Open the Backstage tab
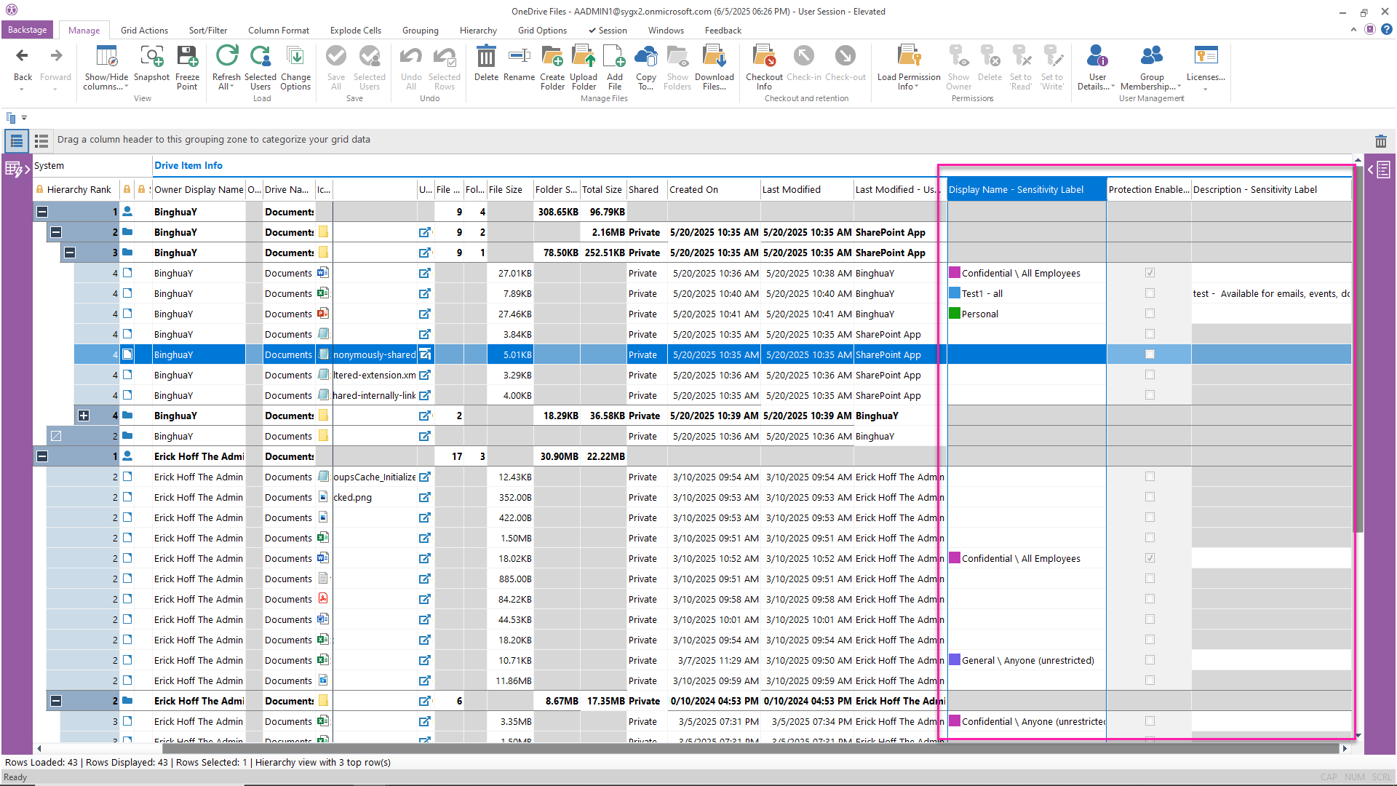Viewport: 1397px width, 786px height. coord(27,30)
